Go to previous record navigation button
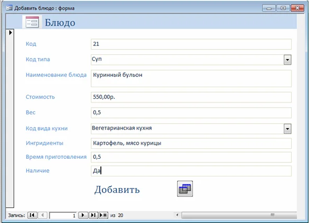 point(42,215)
